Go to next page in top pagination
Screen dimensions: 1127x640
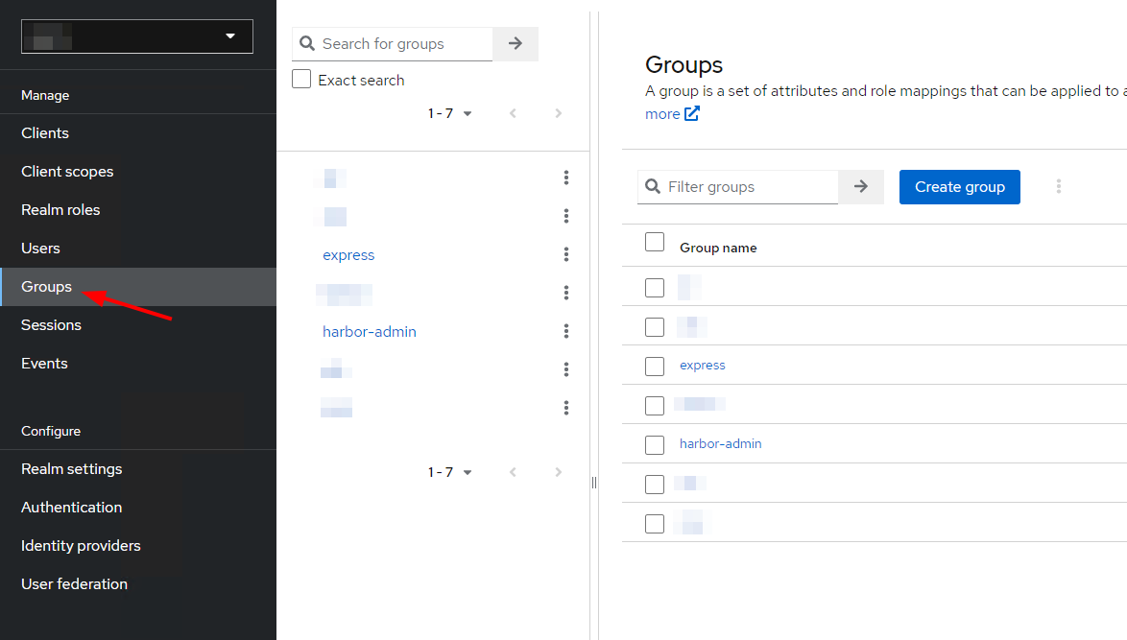tap(559, 113)
